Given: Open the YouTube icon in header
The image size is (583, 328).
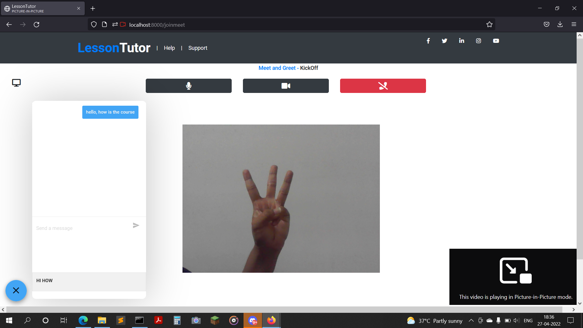Looking at the screenshot, I should [496, 41].
